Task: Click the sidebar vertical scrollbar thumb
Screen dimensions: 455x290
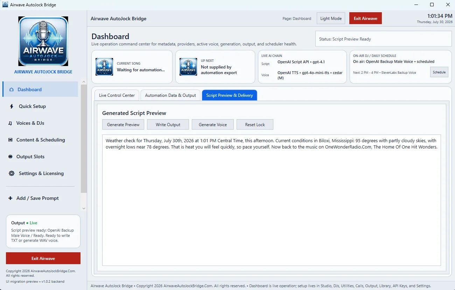Action: click(x=84, y=139)
